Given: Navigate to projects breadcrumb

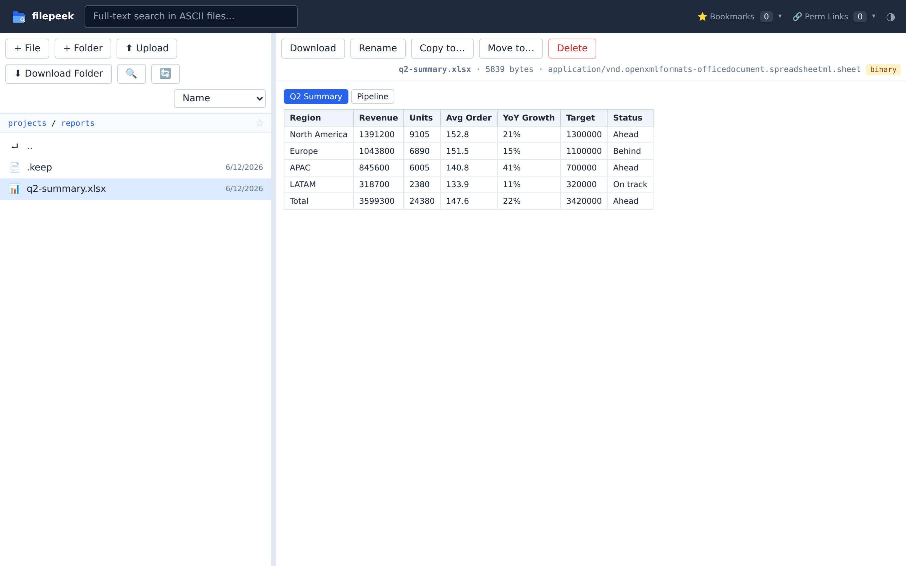Looking at the screenshot, I should click(27, 123).
